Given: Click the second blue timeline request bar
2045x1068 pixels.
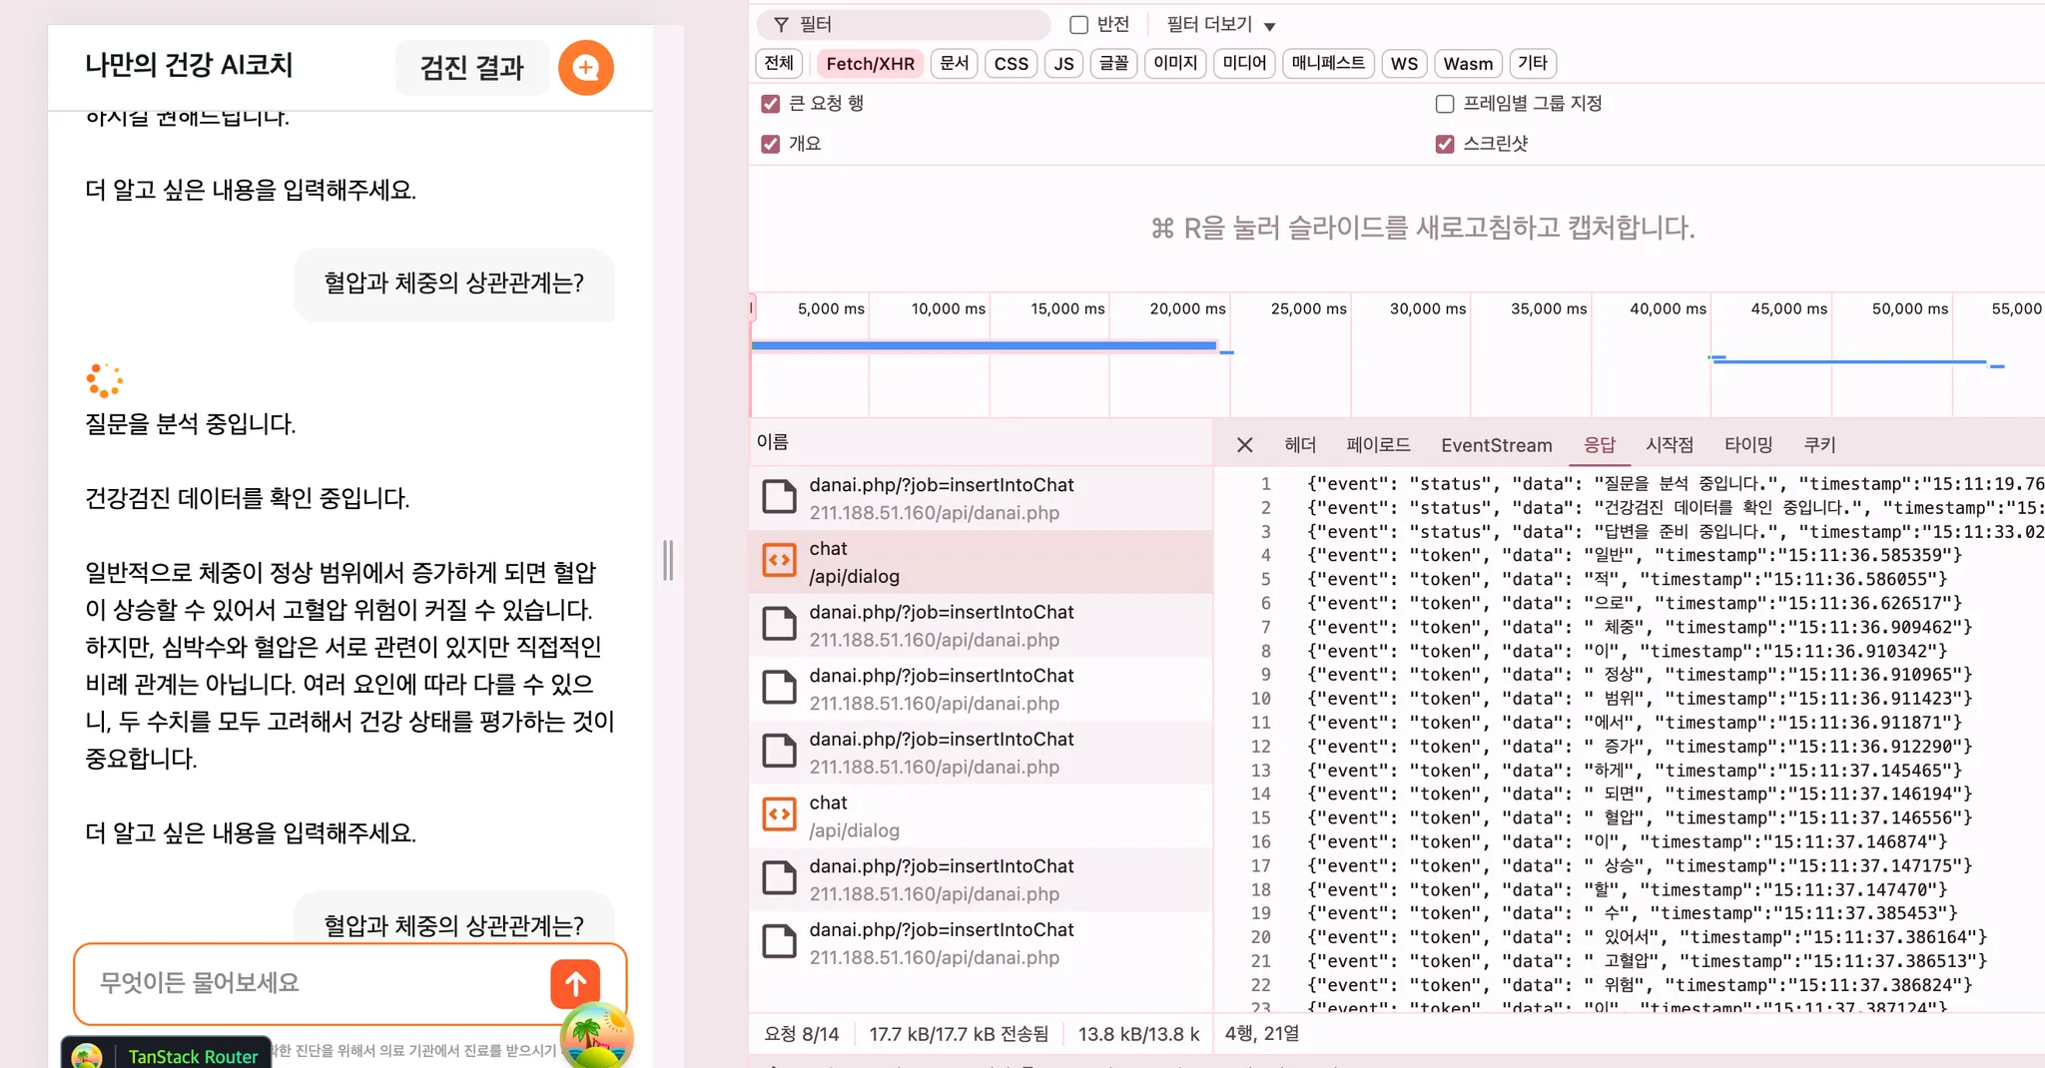Looking at the screenshot, I should click(1849, 361).
